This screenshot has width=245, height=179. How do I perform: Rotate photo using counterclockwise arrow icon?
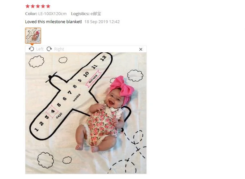pyautogui.click(x=31, y=49)
